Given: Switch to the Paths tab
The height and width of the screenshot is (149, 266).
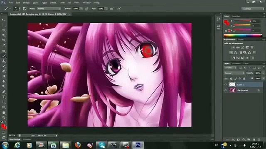Looking at the screenshot, I should coord(246,63).
